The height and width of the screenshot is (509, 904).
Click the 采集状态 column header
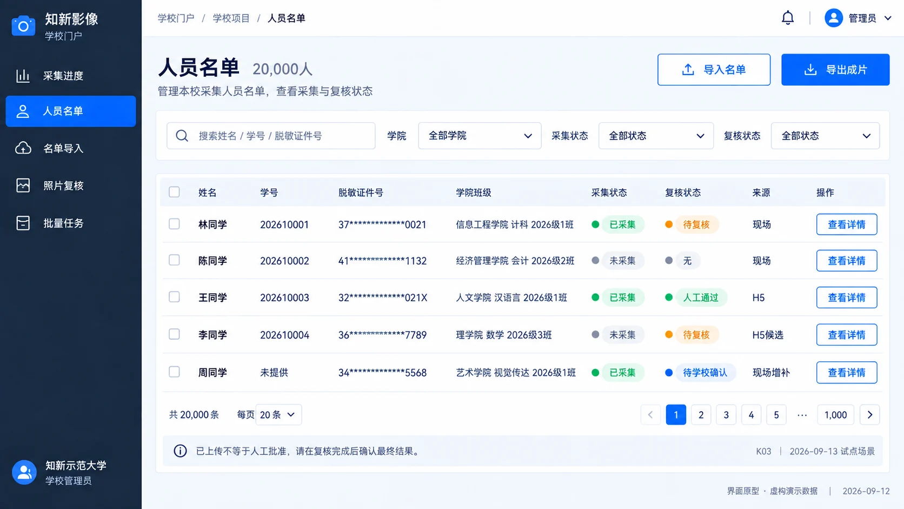pyautogui.click(x=609, y=193)
